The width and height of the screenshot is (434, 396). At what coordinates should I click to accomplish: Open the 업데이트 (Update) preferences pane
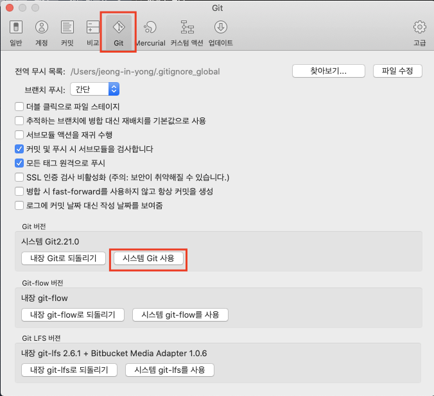point(221,33)
